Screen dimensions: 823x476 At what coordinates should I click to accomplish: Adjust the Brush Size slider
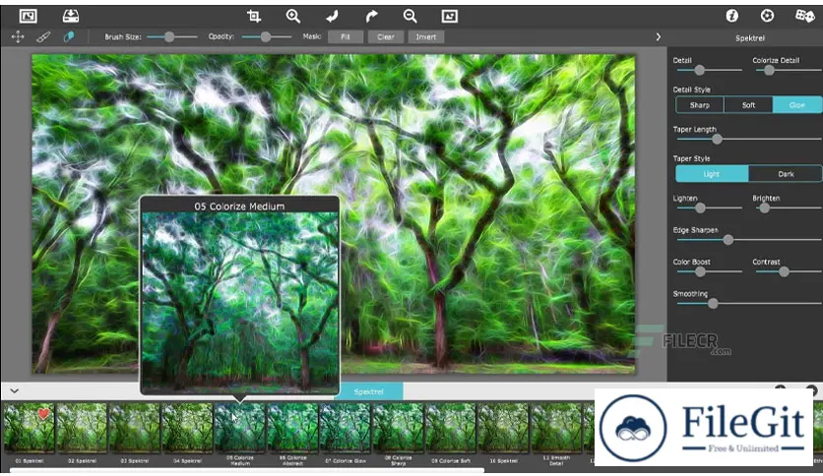coord(171,36)
